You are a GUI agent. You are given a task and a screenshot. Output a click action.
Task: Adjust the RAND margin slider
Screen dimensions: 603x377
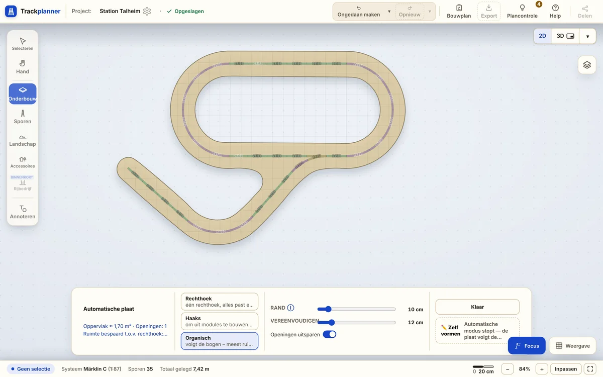356,309
